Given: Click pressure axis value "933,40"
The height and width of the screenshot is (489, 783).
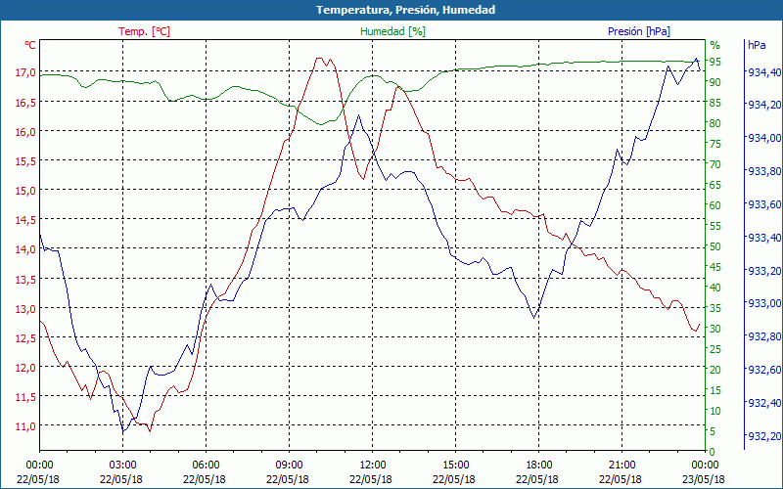Looking at the screenshot, I should coord(763,238).
